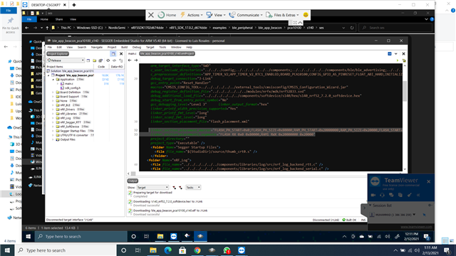Select the nRF_SoftDevice folder

point(70,127)
